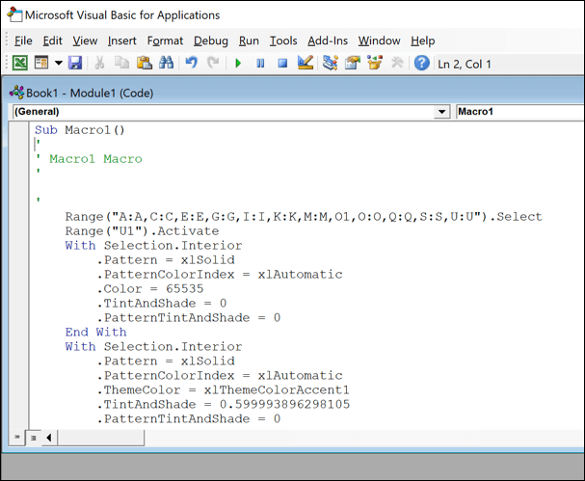Open the Help menu
Screen dimensions: 585x481
pyautogui.click(x=423, y=40)
